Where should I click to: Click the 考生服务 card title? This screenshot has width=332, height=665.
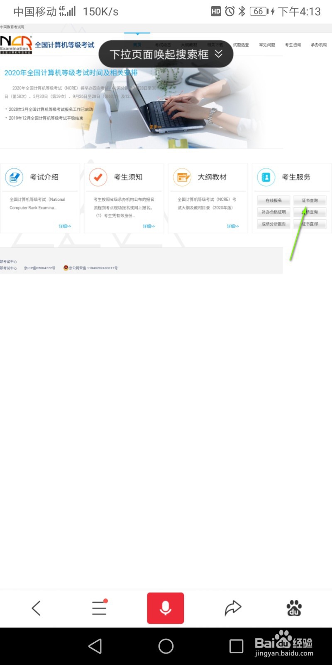pos(296,177)
